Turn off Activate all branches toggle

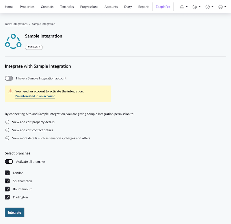click(9, 161)
